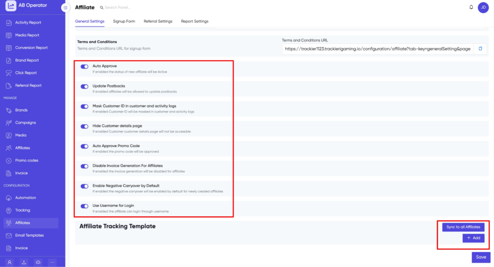
Task: Toggle Mask Customer ID switch
Action: click(84, 107)
